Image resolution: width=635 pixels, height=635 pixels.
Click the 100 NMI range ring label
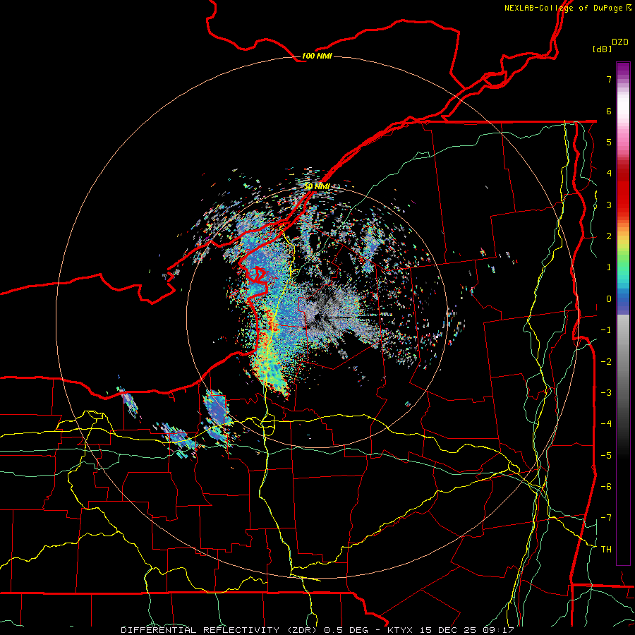click(317, 56)
